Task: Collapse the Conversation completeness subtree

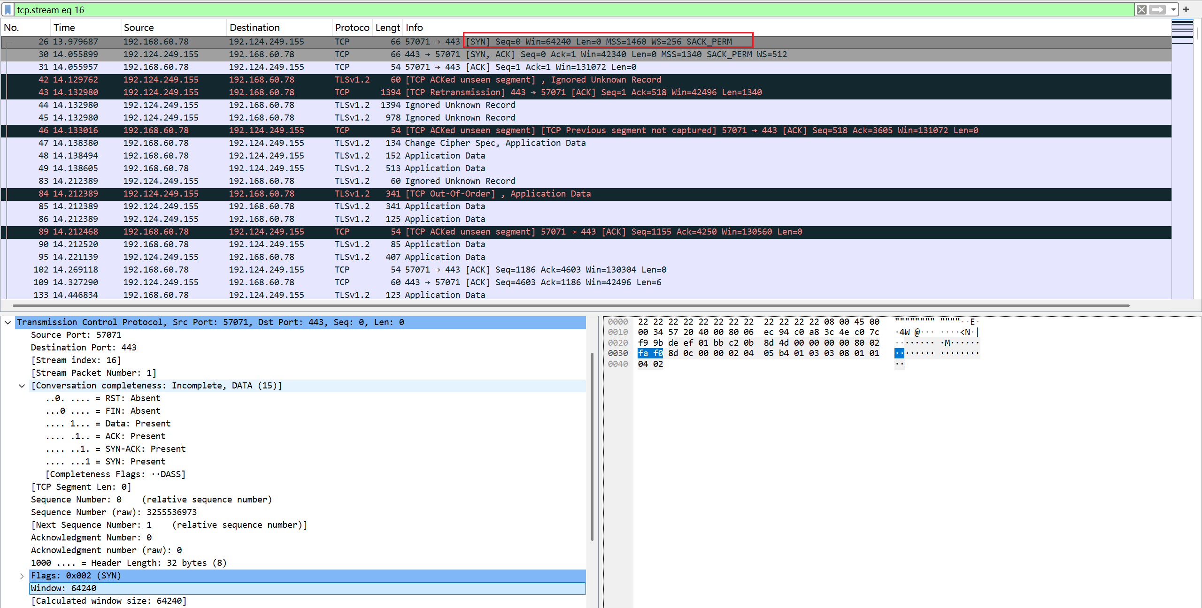Action: click(22, 386)
